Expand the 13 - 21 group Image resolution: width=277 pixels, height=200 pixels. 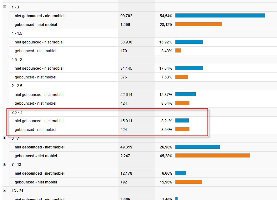click(4, 191)
